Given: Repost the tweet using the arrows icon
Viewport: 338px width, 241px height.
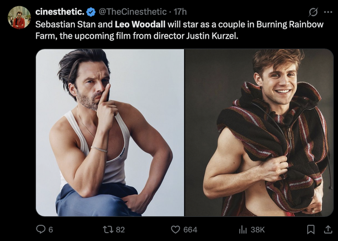Looking at the screenshot, I should click(x=107, y=229).
